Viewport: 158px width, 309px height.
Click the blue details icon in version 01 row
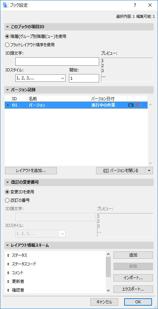tap(144, 106)
